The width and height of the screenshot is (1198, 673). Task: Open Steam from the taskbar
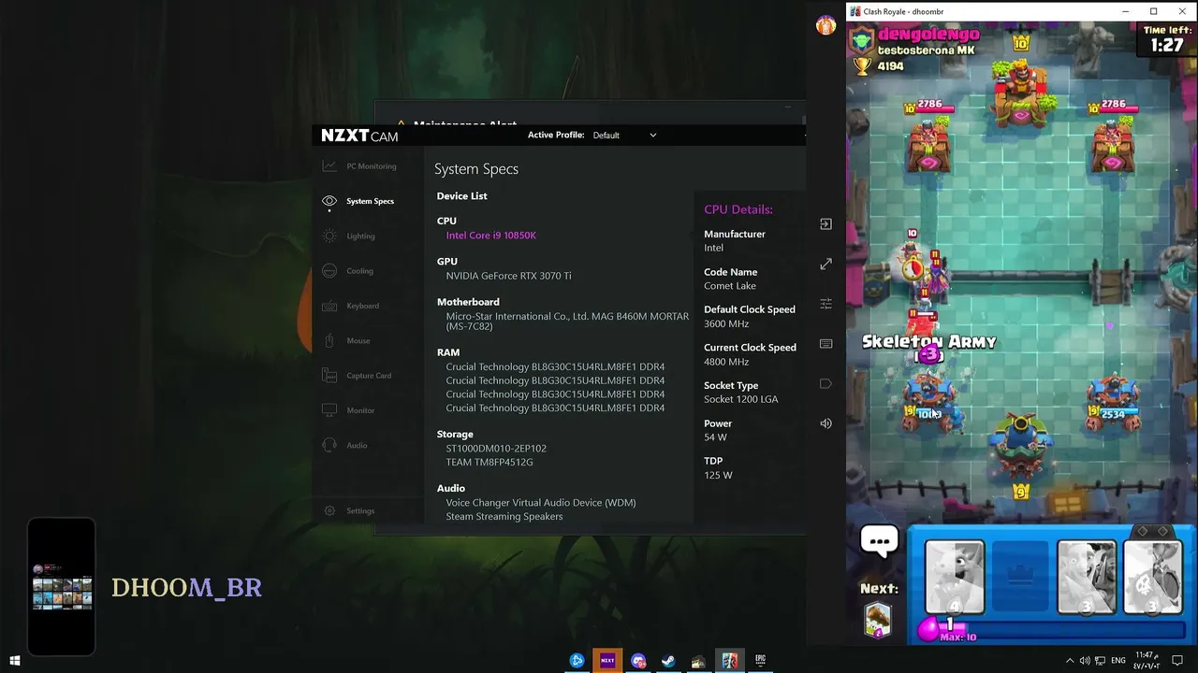668,661
